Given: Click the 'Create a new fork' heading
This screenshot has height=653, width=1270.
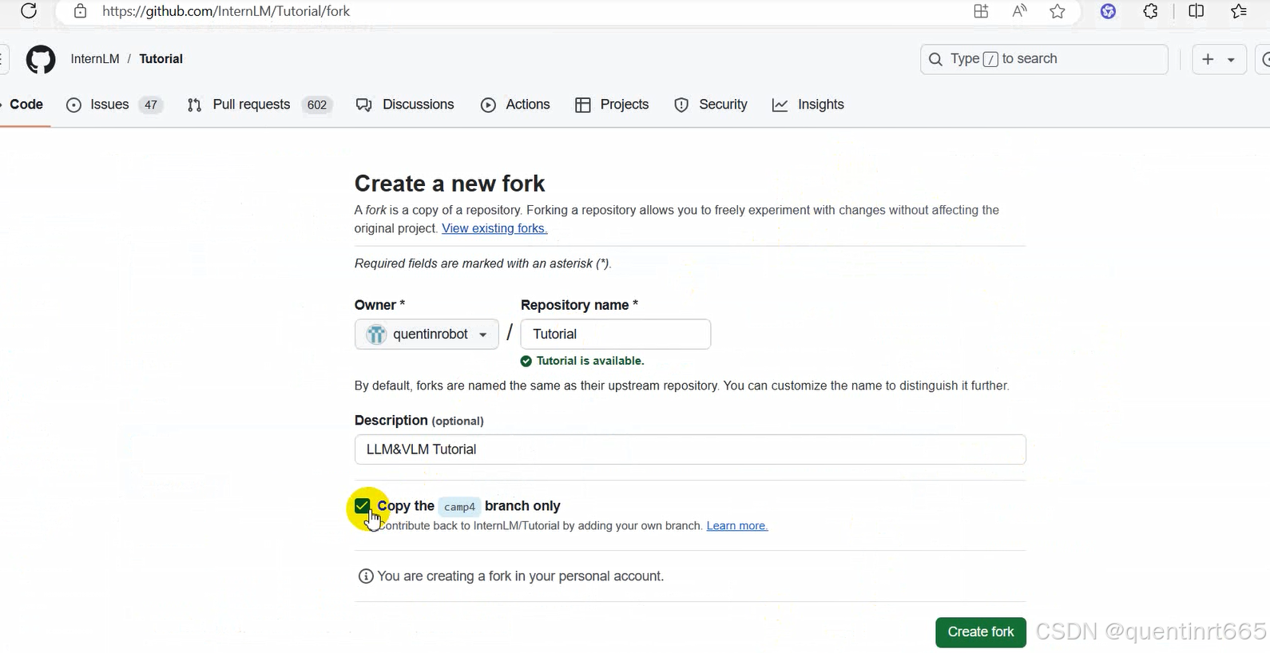Looking at the screenshot, I should 450,184.
